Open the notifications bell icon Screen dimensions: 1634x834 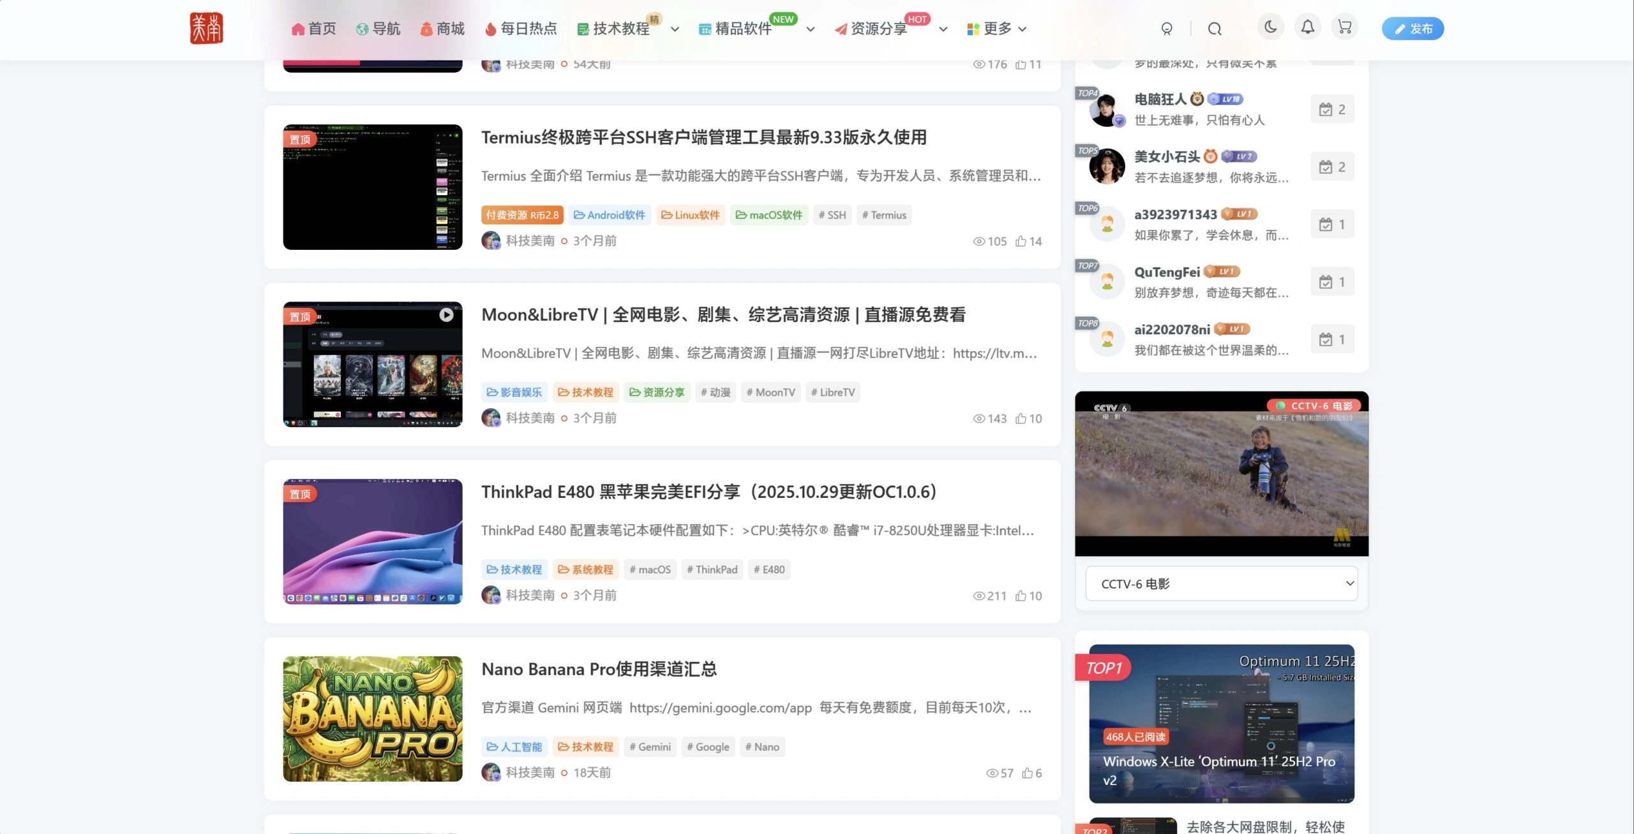coord(1307,27)
